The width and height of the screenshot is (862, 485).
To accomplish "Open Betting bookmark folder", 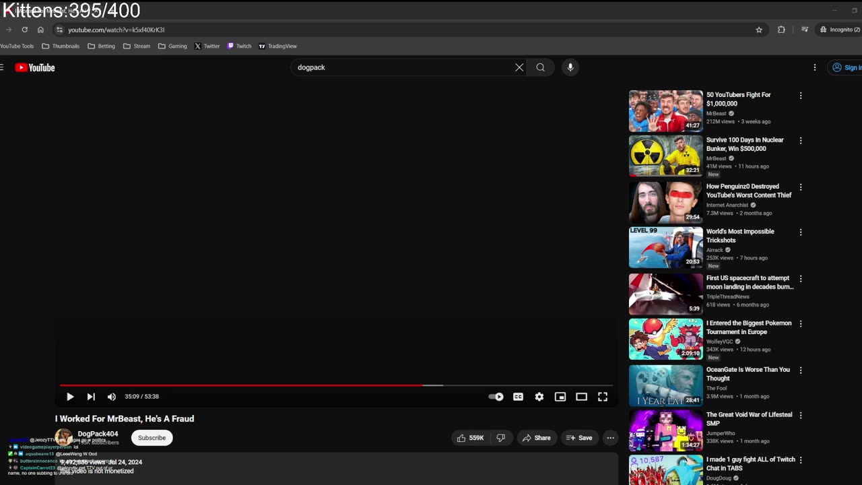I will click(x=101, y=46).
